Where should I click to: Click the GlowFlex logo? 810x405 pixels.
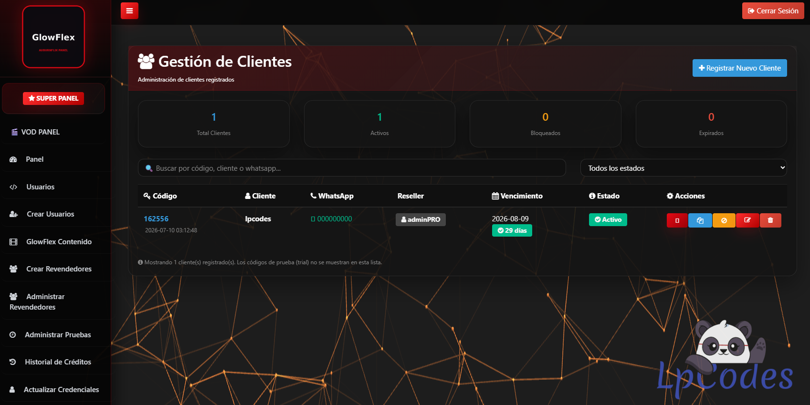tap(53, 37)
